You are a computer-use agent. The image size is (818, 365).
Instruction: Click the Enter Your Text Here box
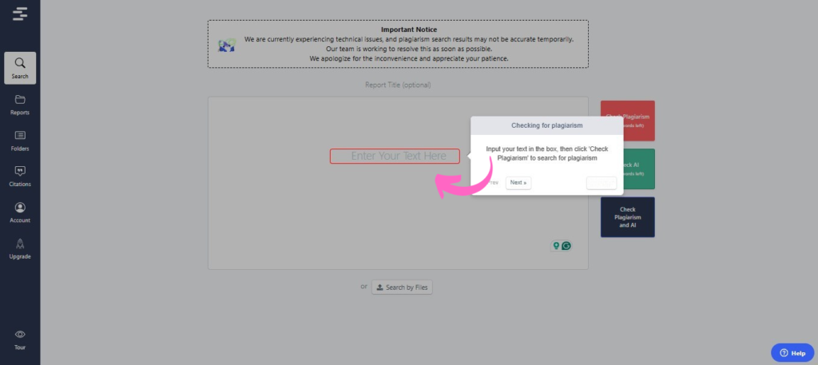pyautogui.click(x=395, y=156)
